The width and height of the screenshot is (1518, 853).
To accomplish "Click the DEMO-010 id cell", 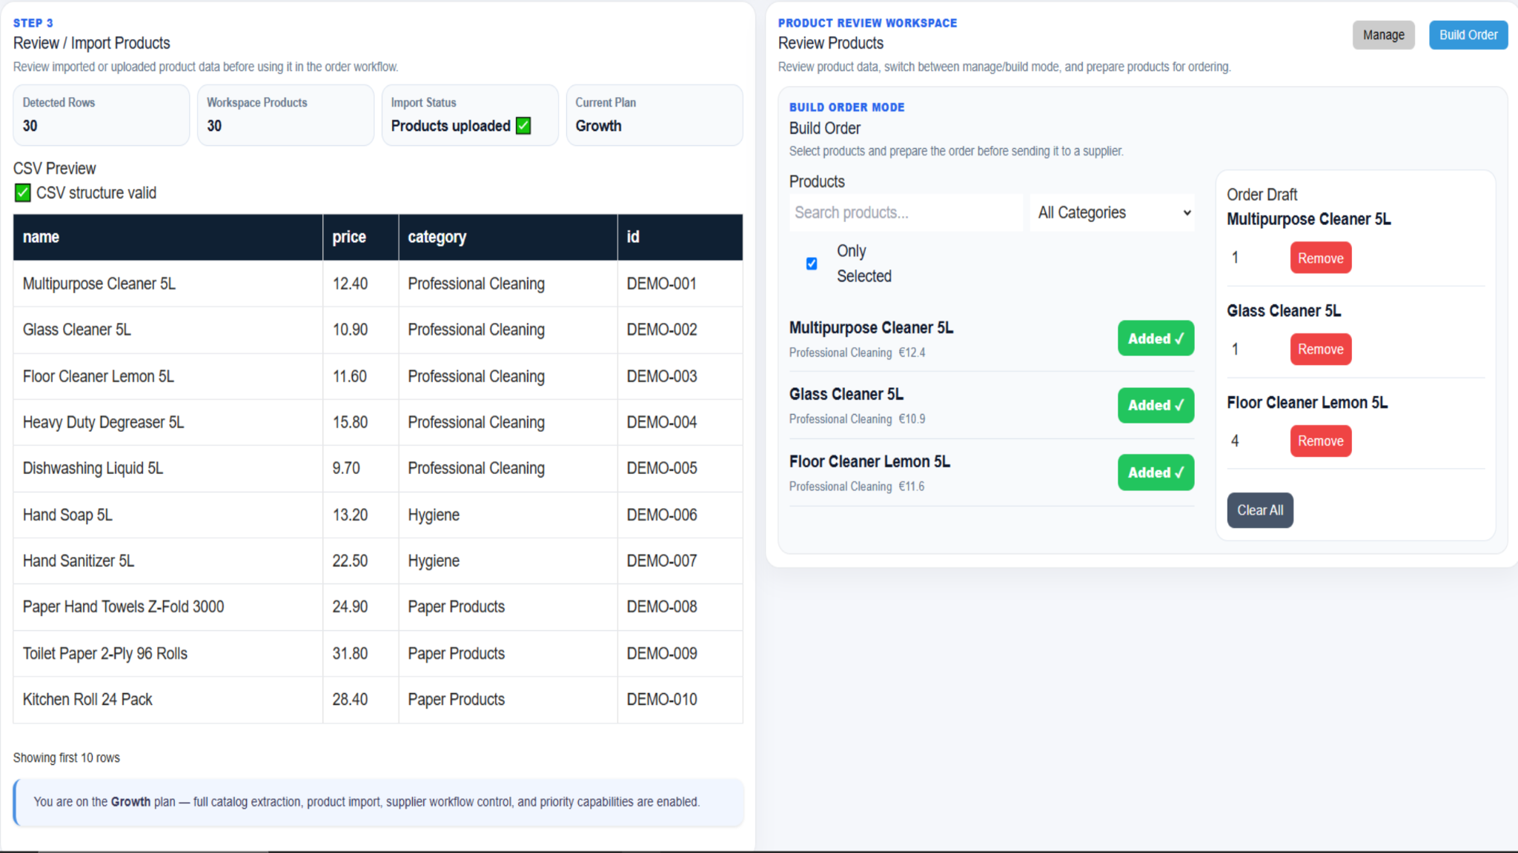I will pos(680,699).
